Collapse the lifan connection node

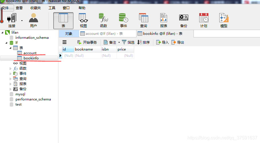pos(2,33)
